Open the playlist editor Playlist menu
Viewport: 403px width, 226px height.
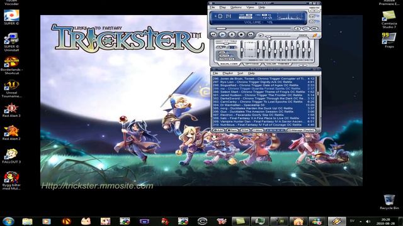click(227, 73)
